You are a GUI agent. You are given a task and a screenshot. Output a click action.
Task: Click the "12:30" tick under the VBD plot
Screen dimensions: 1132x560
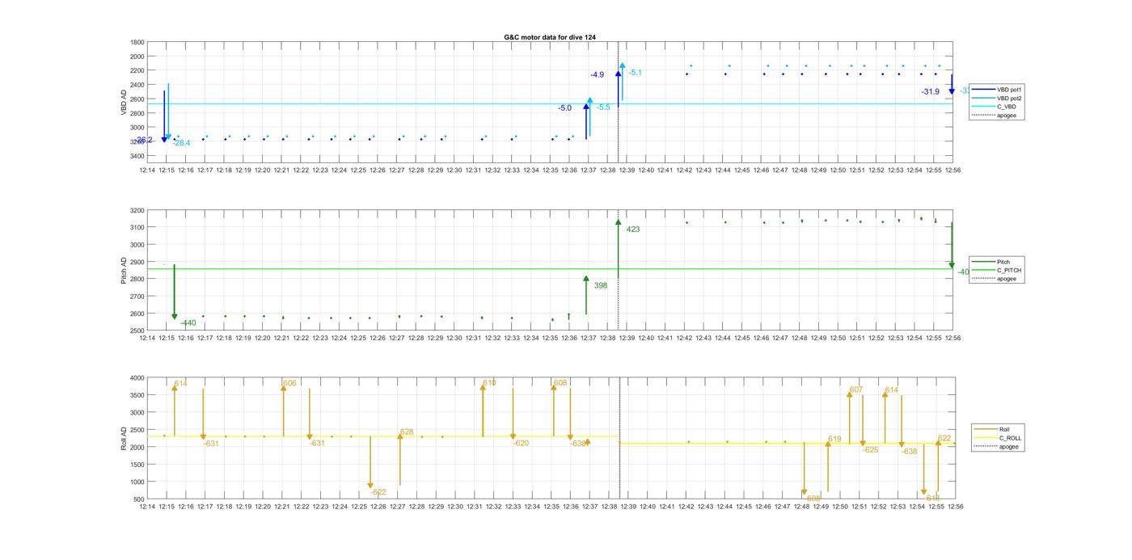tap(454, 171)
